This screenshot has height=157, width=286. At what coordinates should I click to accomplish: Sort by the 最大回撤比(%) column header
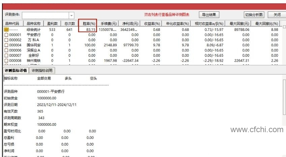pyautogui.click(x=266, y=23)
